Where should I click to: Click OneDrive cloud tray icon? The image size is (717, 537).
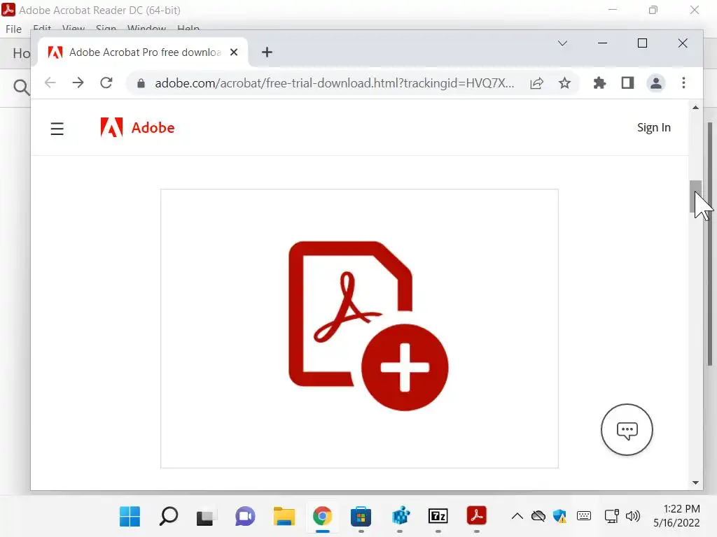[x=538, y=517]
